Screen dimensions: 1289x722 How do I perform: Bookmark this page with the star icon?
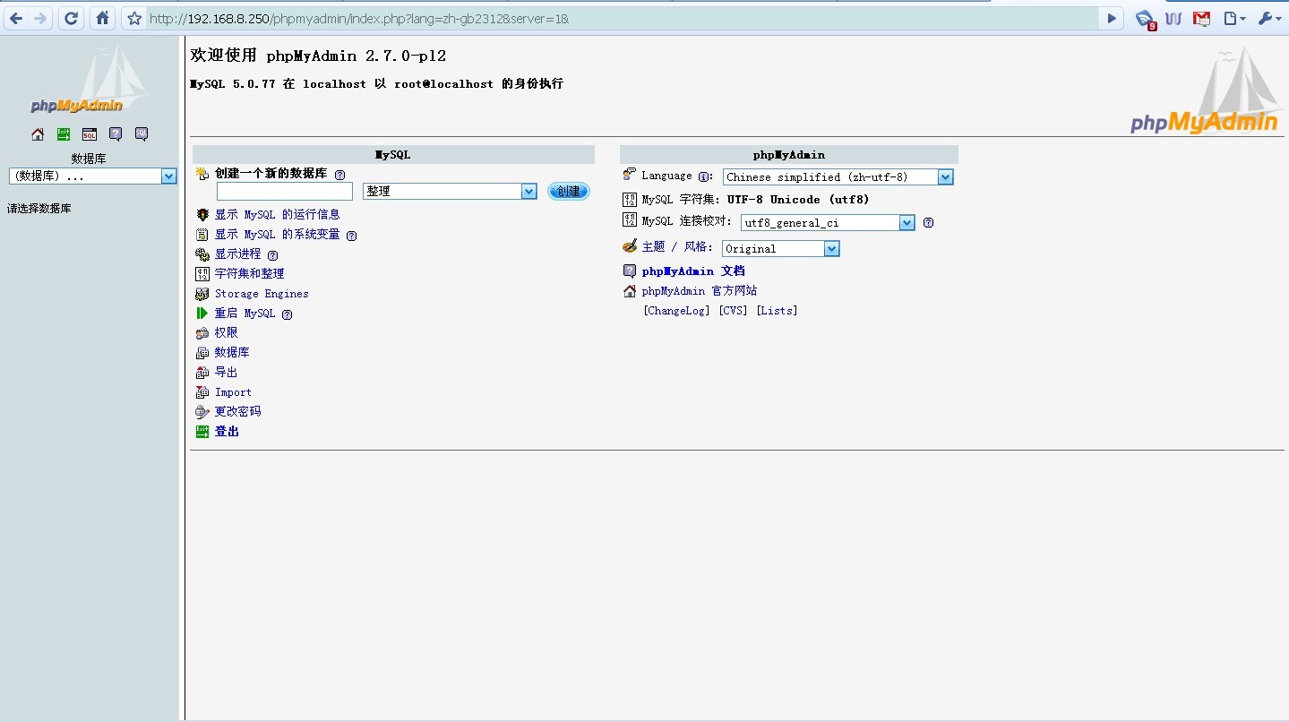133,18
